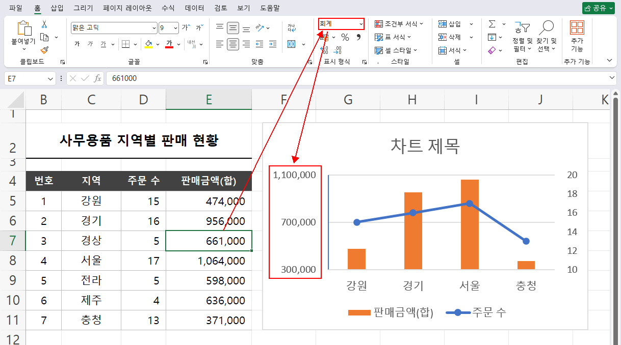This screenshot has height=345, width=621.
Task: Toggle center horizontal alignment
Action: coord(233,44)
